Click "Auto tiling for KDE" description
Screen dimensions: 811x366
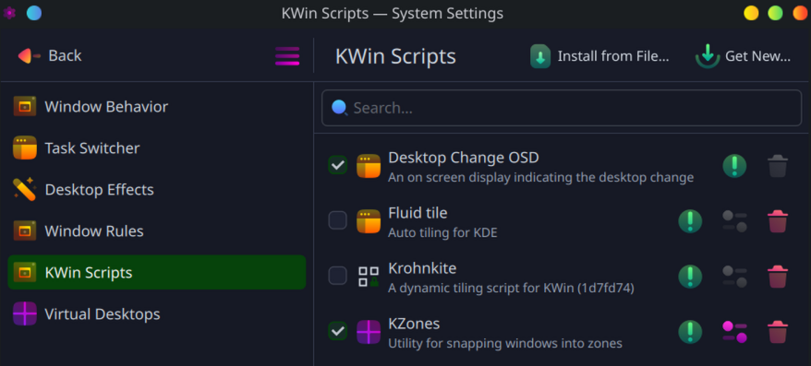[442, 233]
